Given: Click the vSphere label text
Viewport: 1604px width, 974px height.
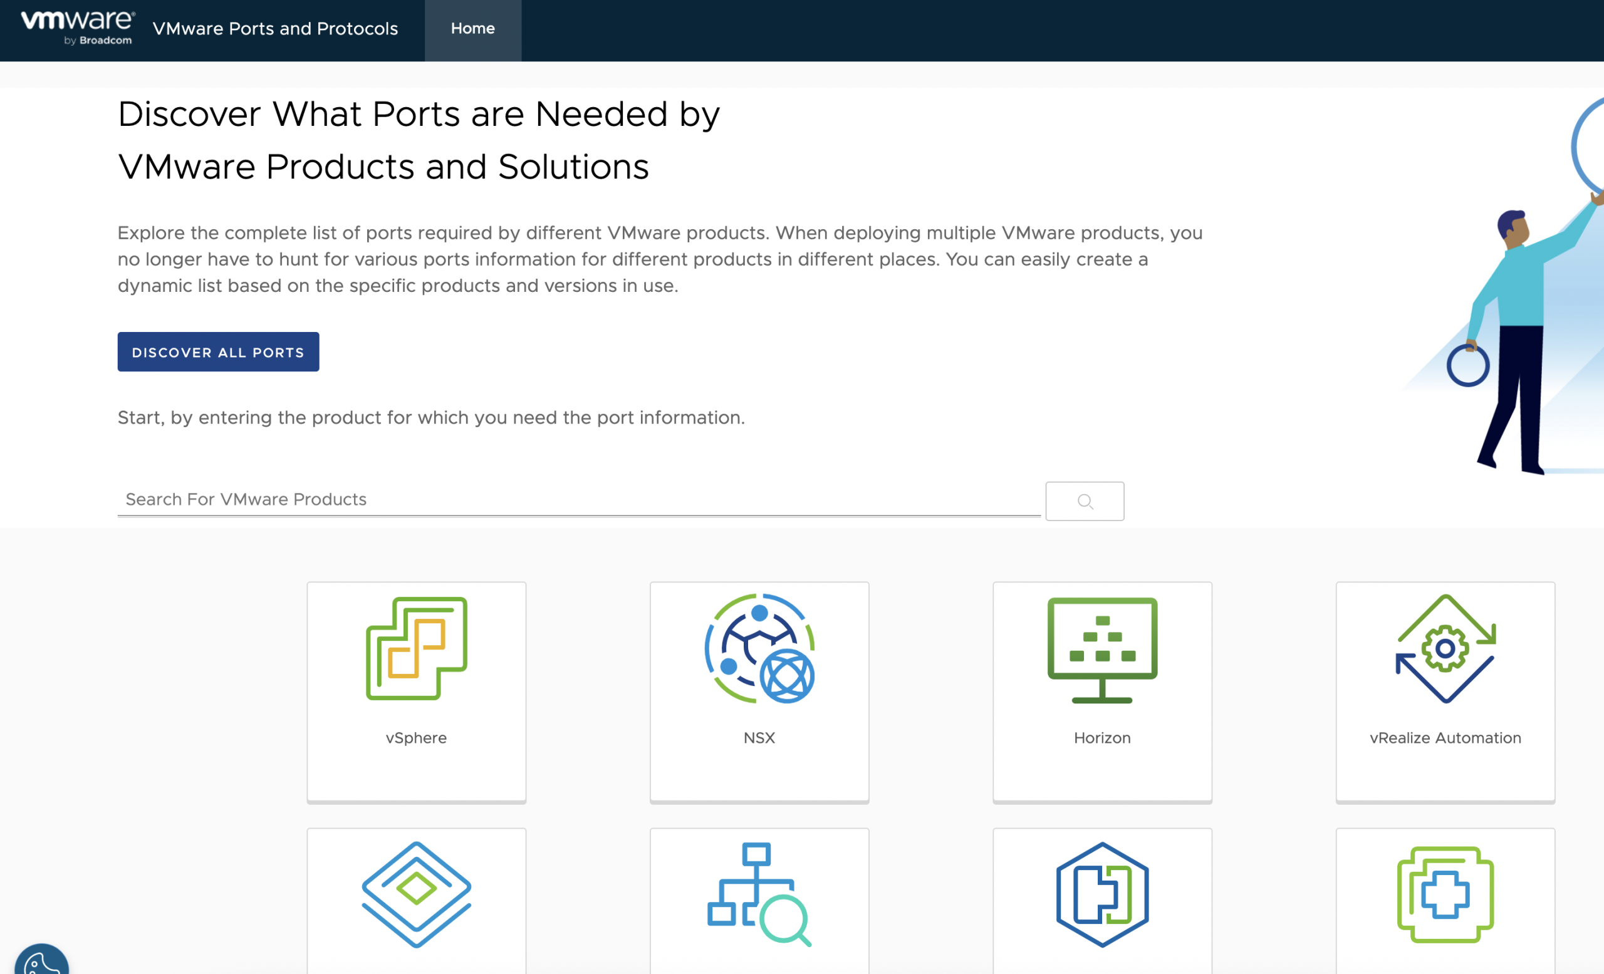Looking at the screenshot, I should (x=416, y=738).
